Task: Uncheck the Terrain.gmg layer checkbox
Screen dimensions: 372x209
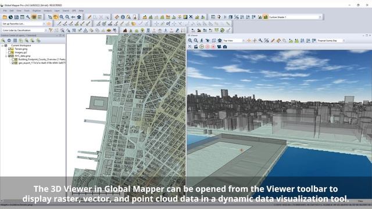Action: click(9, 49)
